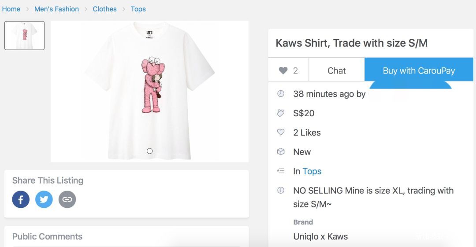The image size is (476, 247).
Task: Open Tops breadcrumb link
Action: [x=138, y=9]
